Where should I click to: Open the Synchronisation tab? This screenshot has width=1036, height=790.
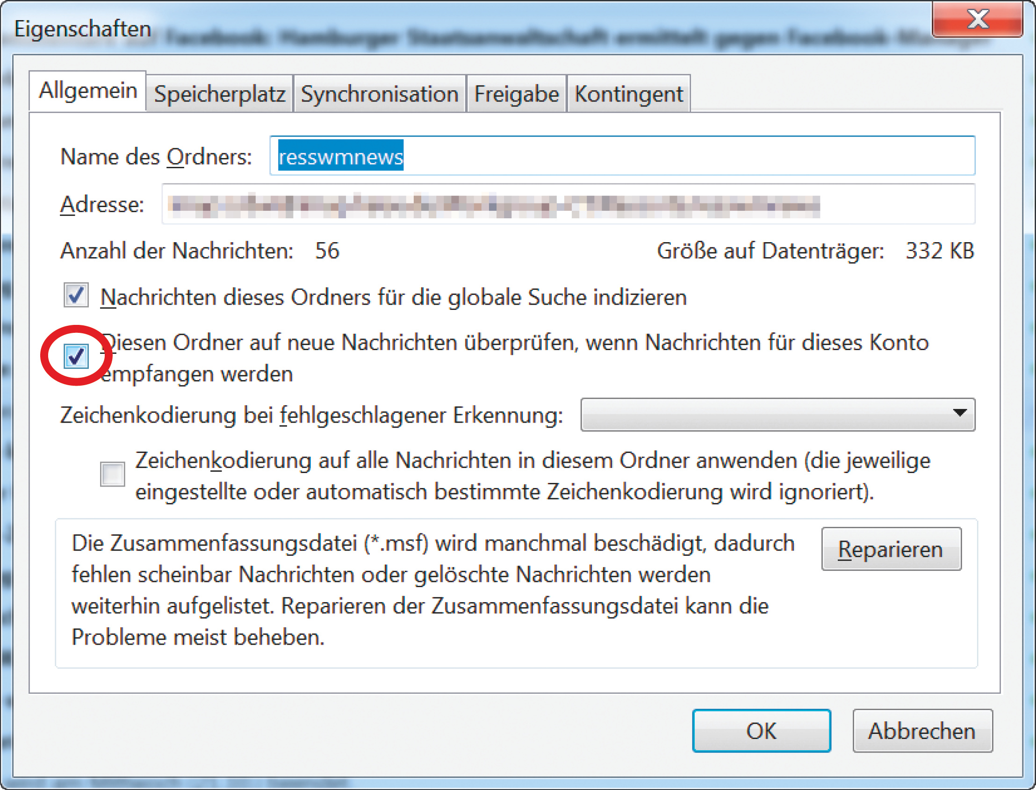pos(380,94)
